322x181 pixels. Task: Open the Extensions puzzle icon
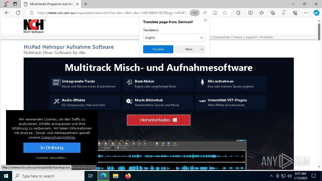pos(238,13)
